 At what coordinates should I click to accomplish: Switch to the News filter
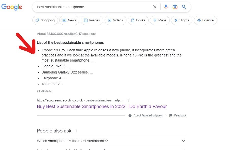coord(69,20)
